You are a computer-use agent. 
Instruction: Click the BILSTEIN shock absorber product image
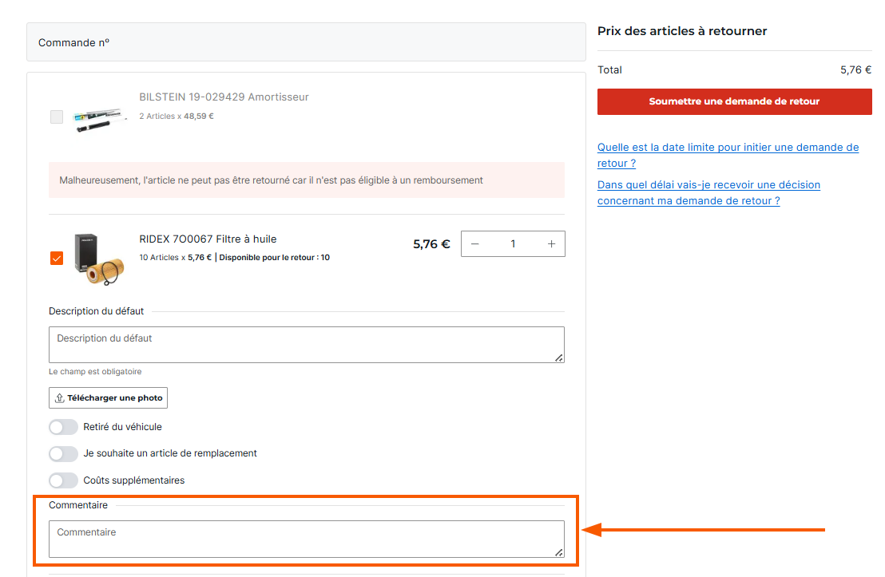(99, 118)
